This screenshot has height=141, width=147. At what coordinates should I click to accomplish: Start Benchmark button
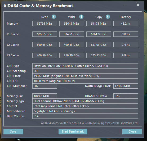(x=73, y=131)
